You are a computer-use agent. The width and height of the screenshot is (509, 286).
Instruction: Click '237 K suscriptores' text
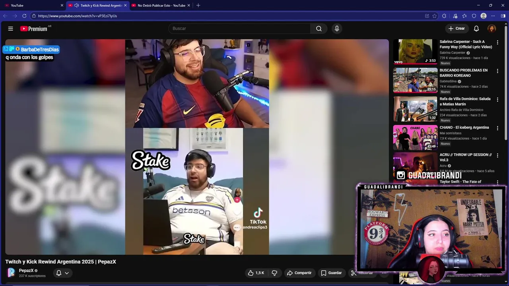tap(32, 276)
